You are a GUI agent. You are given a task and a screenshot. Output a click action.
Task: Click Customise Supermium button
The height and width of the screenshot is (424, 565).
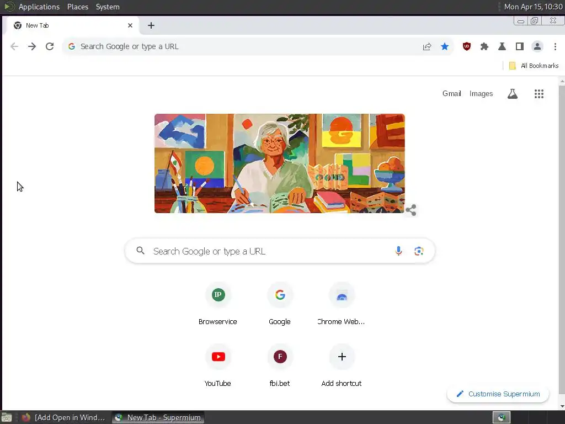click(x=498, y=394)
